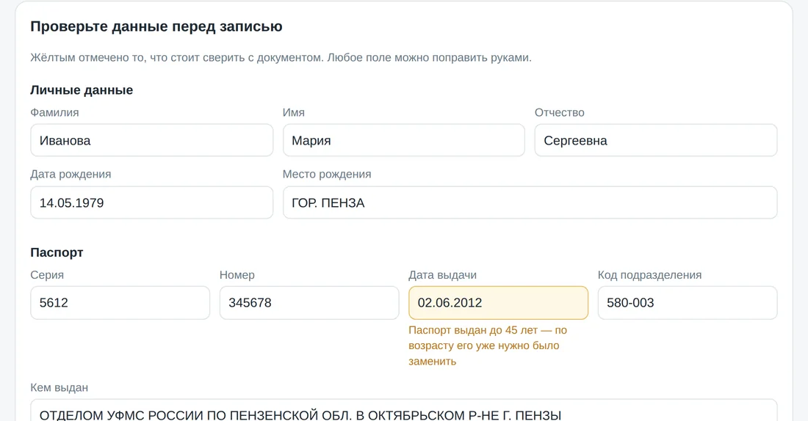The width and height of the screenshot is (808, 421).
Task: Click the Дата выдачи label
Action: 443,275
